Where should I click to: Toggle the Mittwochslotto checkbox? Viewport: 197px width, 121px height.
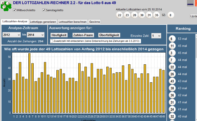[14, 10]
